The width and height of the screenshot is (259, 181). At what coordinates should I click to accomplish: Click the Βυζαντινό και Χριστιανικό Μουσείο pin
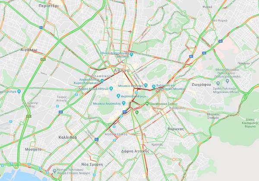pyautogui.click(x=154, y=86)
